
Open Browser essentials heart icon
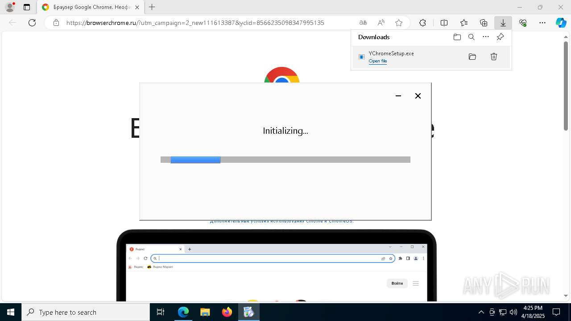pyautogui.click(x=523, y=23)
